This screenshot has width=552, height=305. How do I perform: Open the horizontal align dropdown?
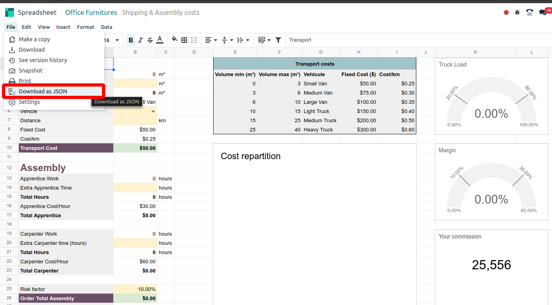pyautogui.click(x=211, y=40)
